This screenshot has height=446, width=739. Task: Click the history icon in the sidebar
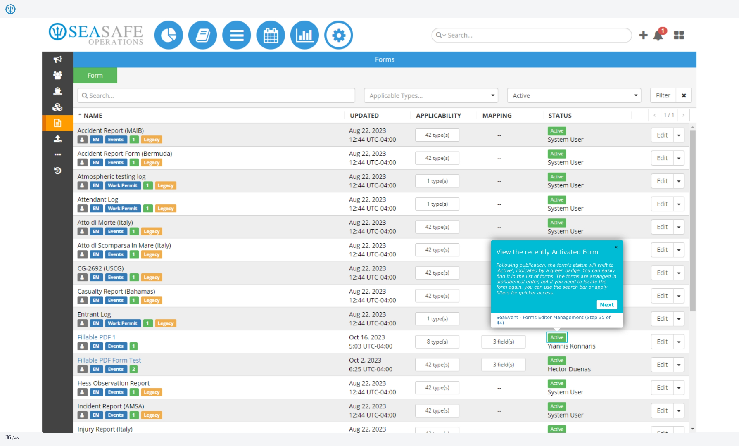[57, 171]
